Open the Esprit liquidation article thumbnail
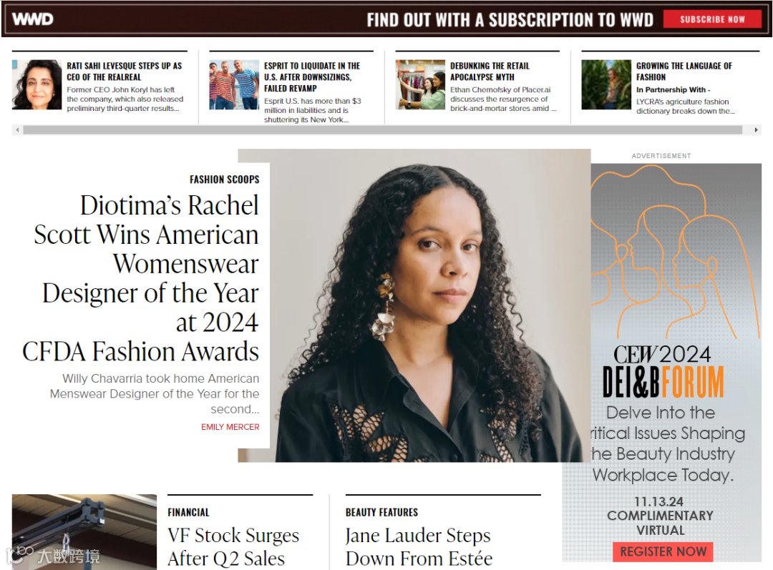Screen dimensions: 773x570 click(x=233, y=84)
